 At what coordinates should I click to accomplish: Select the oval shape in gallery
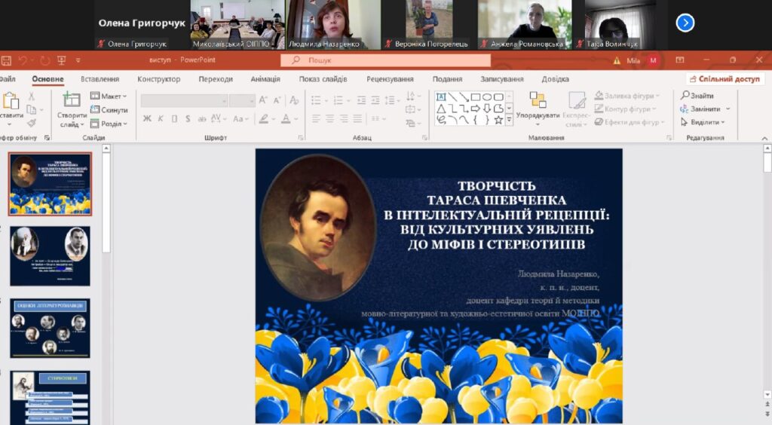click(x=487, y=97)
